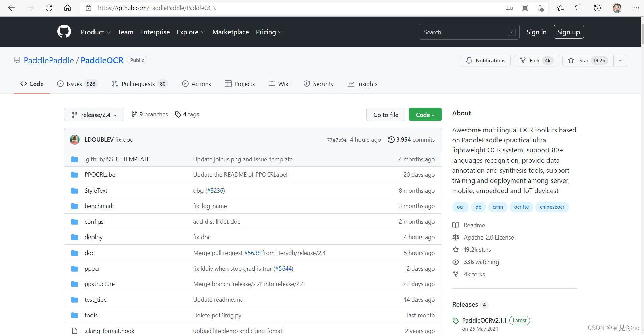Screen dimensions: 644x334
Task: Click the LDOUBLEV committer avatar
Action: (75, 140)
